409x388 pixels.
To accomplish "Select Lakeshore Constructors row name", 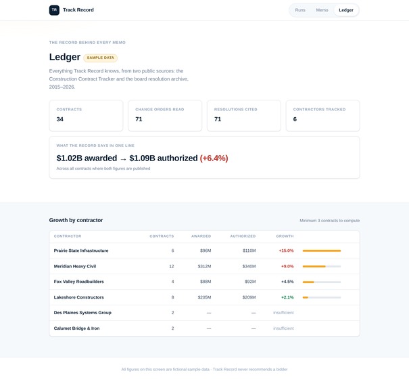I will pos(79,297).
